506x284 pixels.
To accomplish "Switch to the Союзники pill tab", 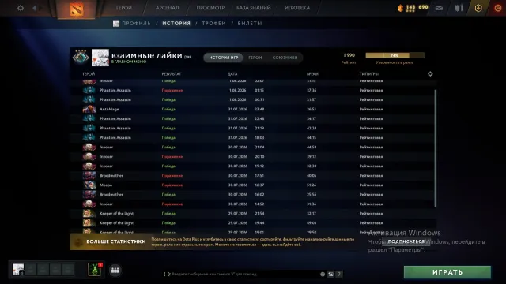I will coord(285,58).
